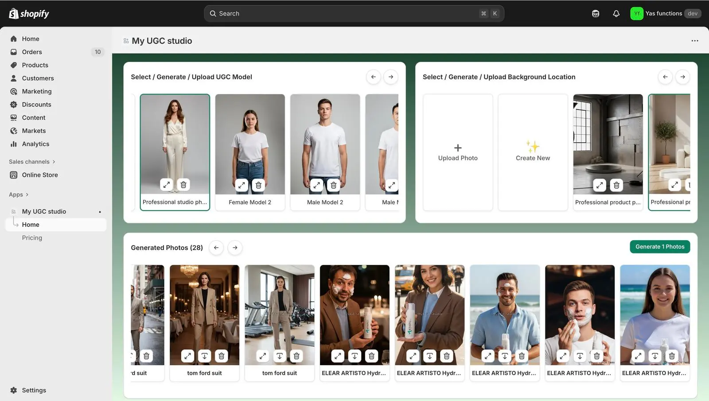Open Settings from the sidebar

pos(34,390)
